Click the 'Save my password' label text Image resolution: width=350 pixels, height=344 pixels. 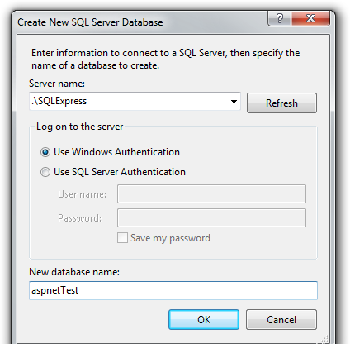(170, 238)
